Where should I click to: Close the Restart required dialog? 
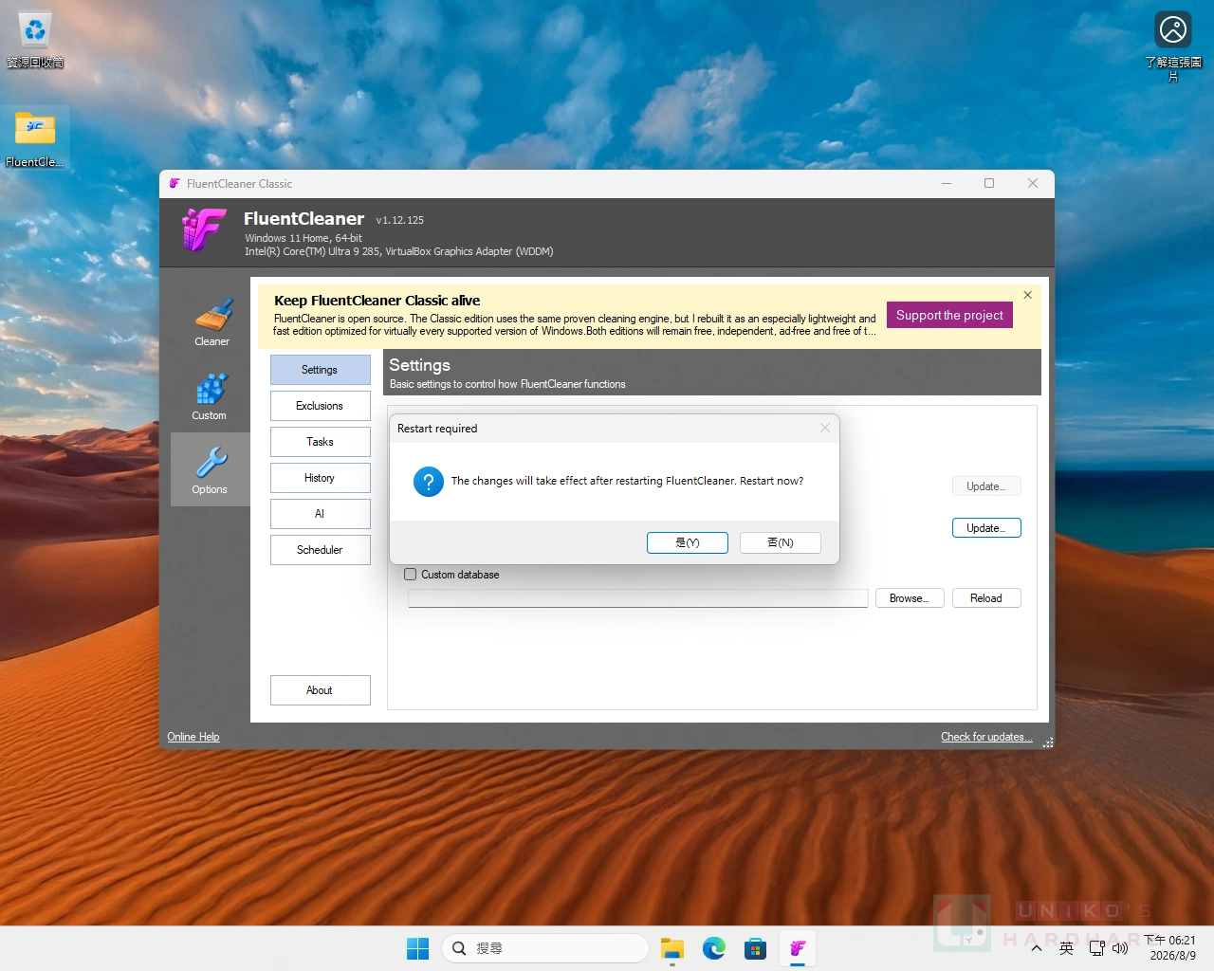point(824,429)
